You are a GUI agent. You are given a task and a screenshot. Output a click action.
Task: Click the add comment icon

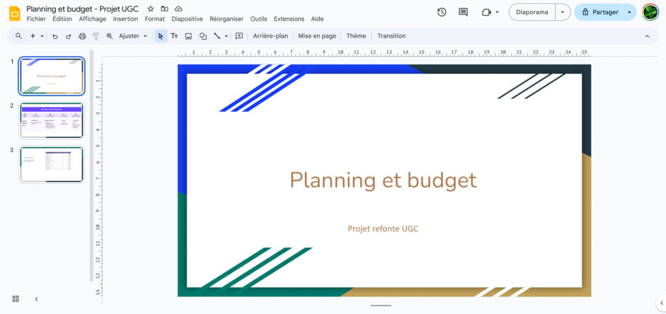239,36
